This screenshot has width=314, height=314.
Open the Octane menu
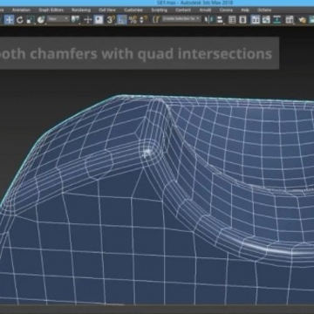264,10
